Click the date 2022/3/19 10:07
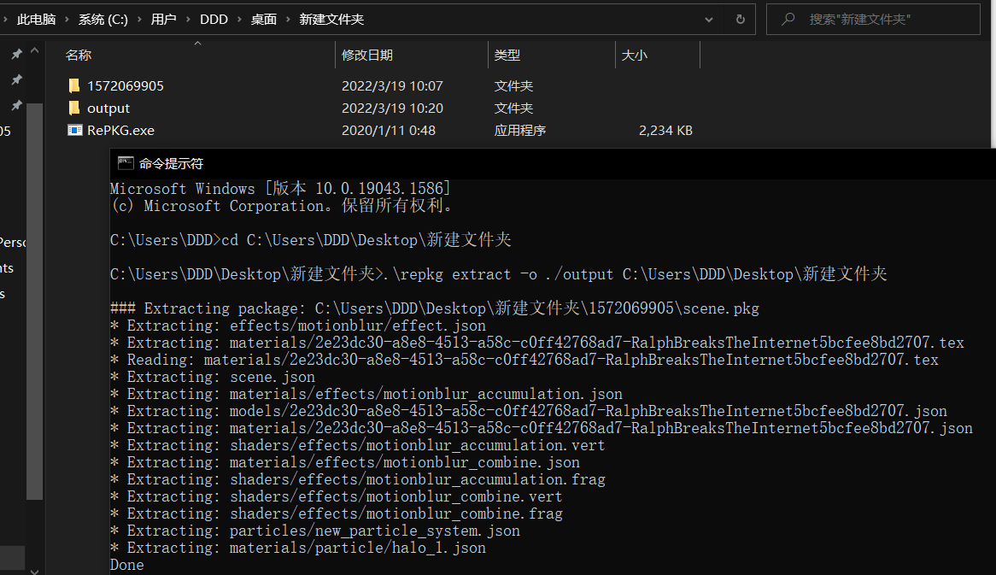The width and height of the screenshot is (996, 575). (392, 85)
